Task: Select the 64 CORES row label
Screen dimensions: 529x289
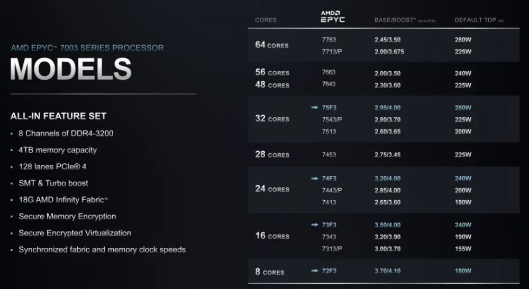Action: click(272, 45)
